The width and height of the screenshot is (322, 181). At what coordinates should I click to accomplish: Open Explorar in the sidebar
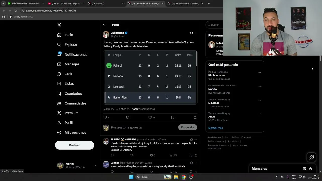coord(67,44)
